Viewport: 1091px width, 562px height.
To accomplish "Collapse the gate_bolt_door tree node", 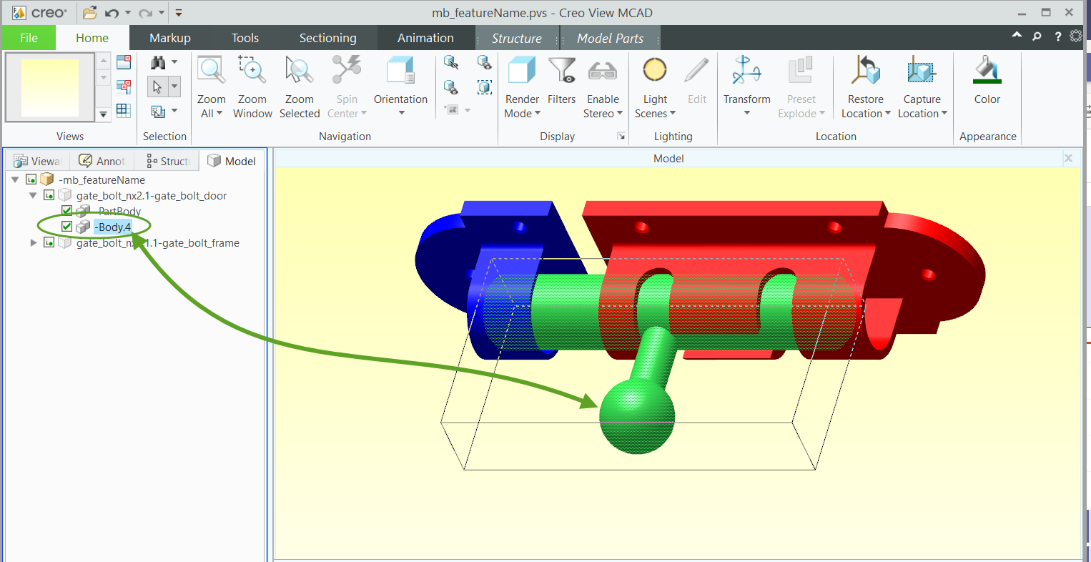I will click(33, 195).
